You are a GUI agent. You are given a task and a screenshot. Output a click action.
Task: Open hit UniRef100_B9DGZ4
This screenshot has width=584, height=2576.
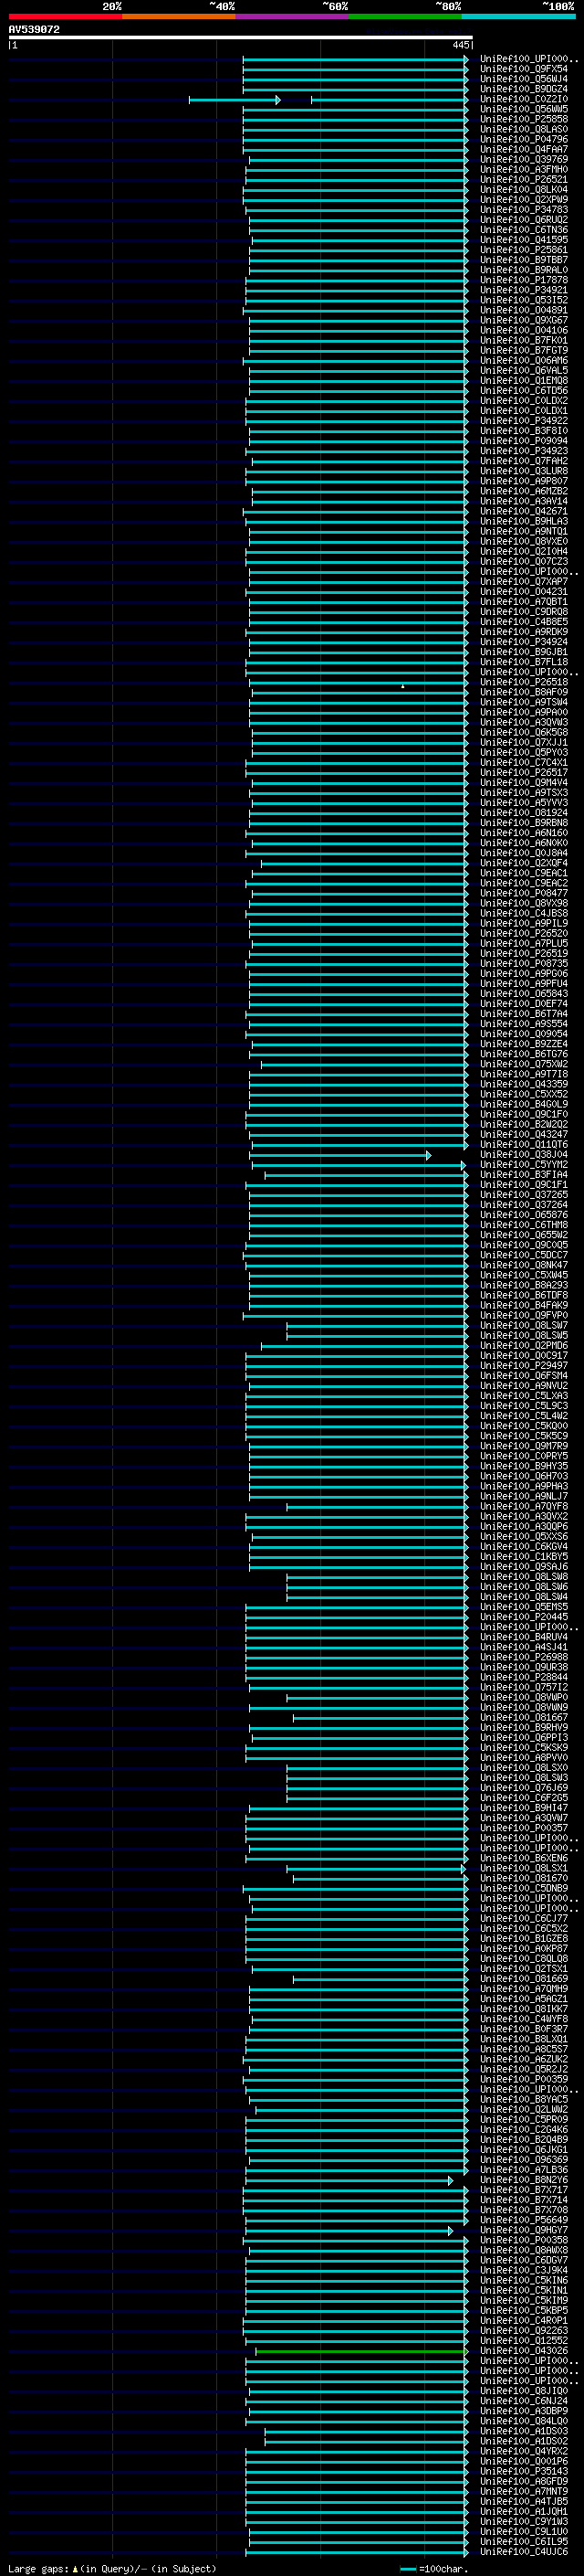(523, 89)
